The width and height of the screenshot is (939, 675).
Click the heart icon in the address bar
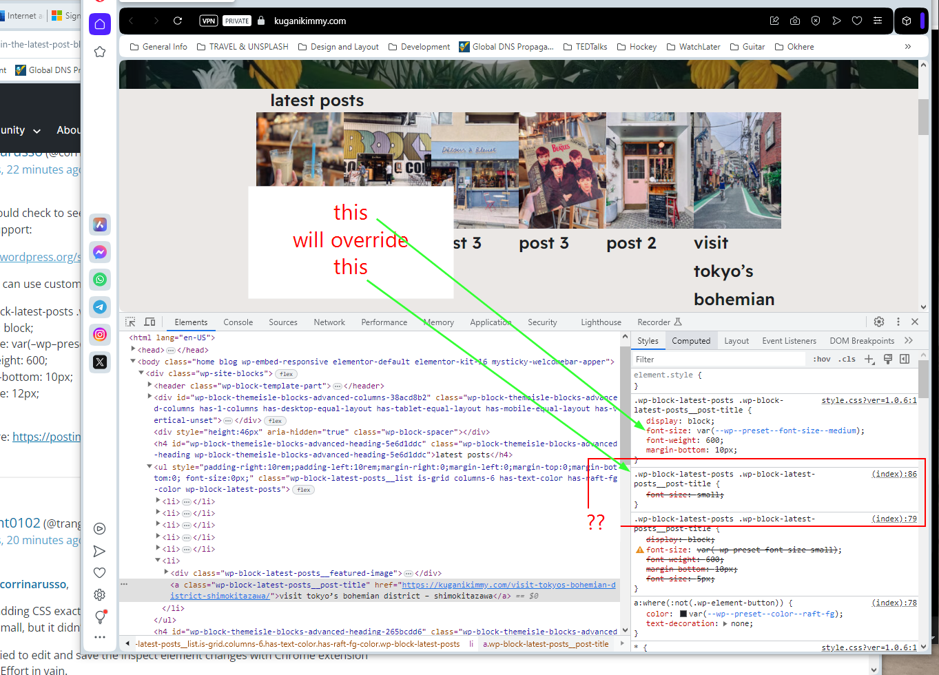(857, 21)
